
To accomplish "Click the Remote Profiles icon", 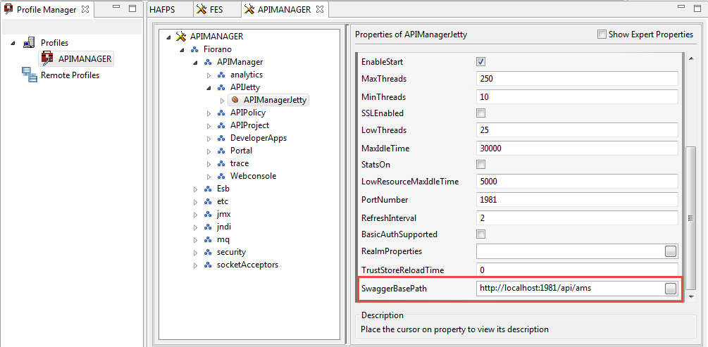I will click(x=30, y=75).
